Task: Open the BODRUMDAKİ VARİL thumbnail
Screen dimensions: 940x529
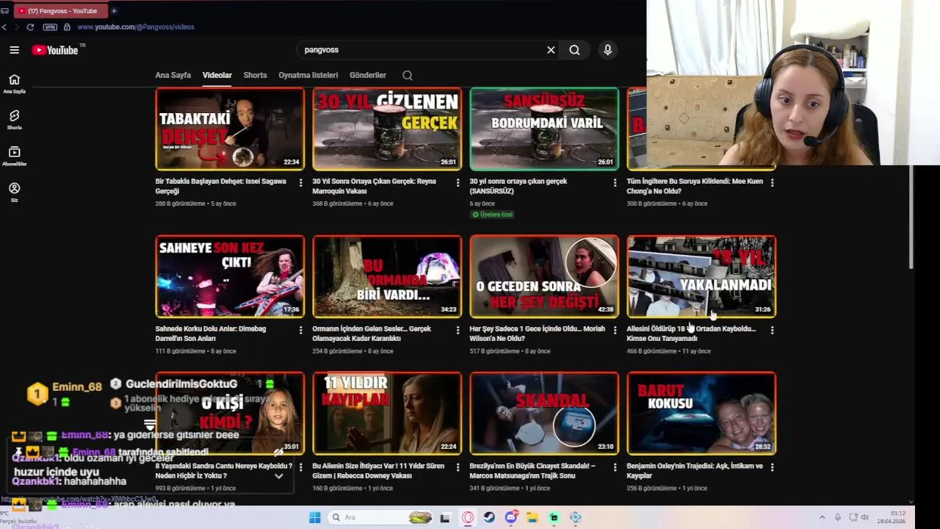Action: pos(544,129)
